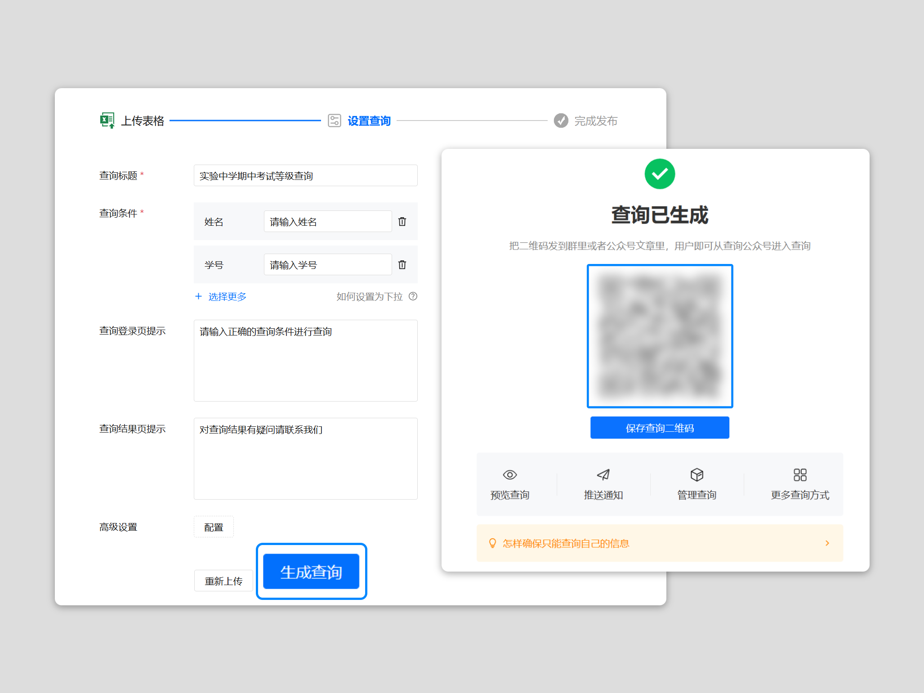924x693 pixels.
Task: Click the 查询登录页提示 label
Action: click(133, 331)
